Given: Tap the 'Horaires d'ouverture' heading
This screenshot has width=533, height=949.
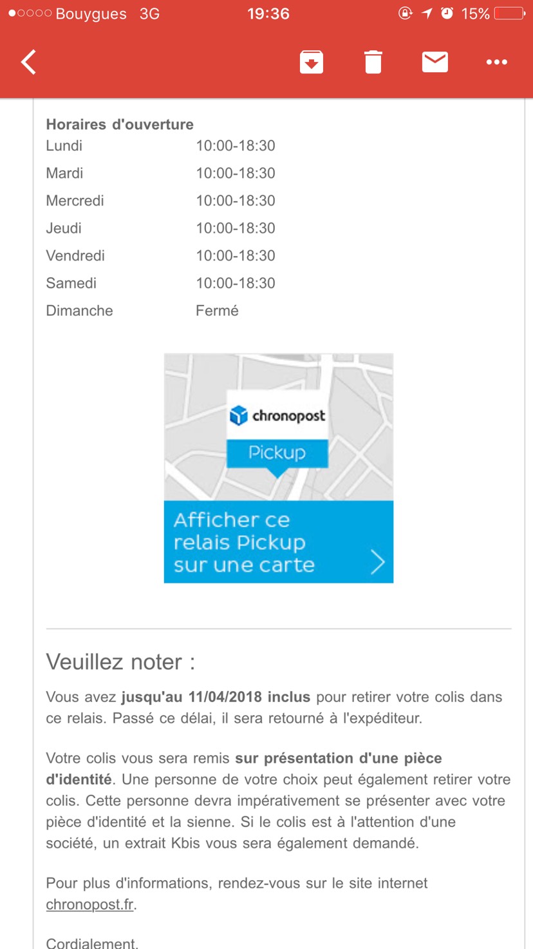Looking at the screenshot, I should 120,124.
